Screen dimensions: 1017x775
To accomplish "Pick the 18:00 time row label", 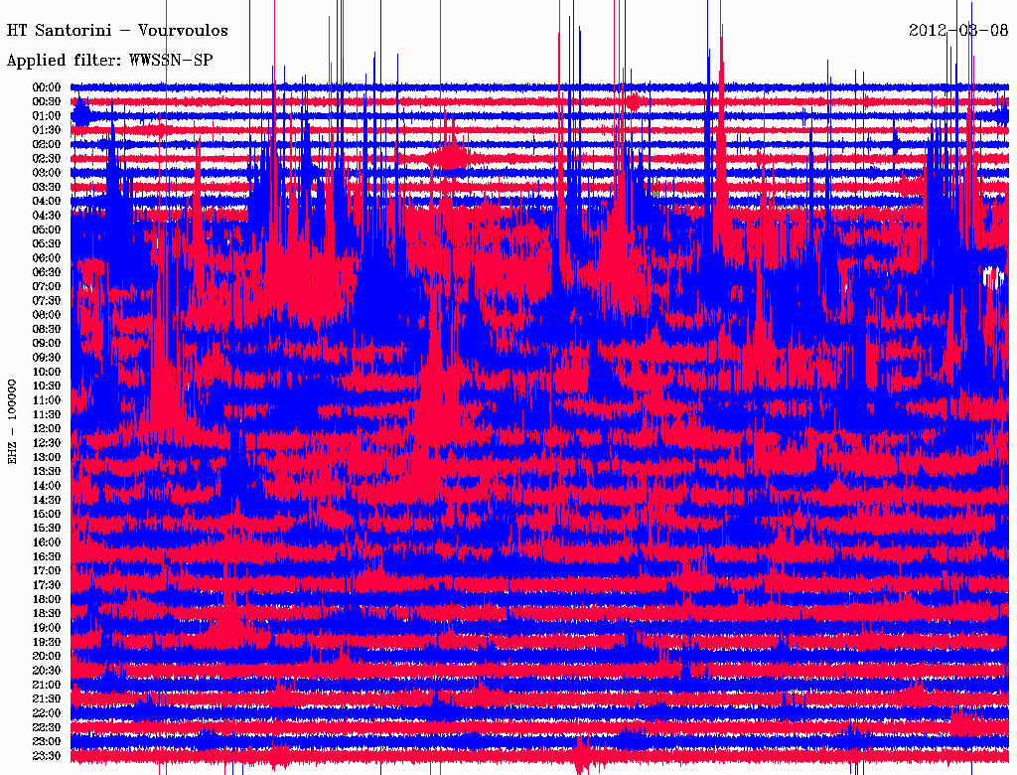I will tap(47, 600).
